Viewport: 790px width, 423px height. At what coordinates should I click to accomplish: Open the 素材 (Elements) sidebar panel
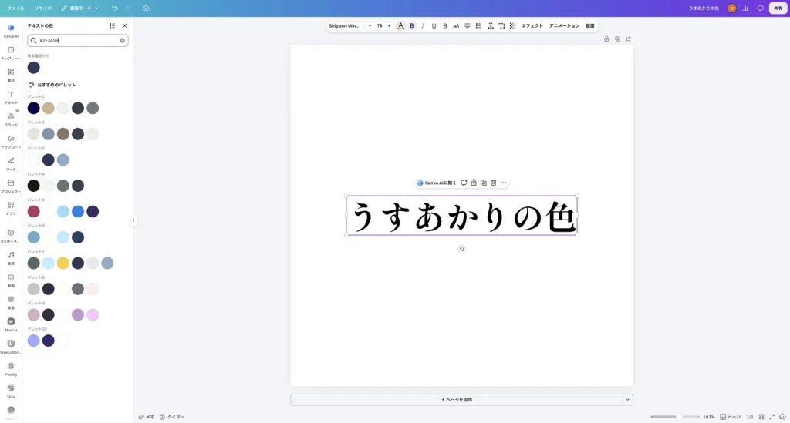11,75
